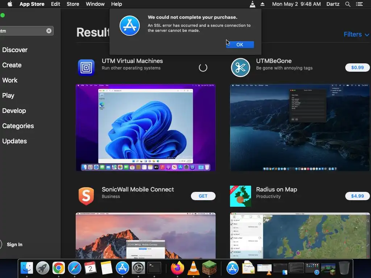Open the Store menu
Image resolution: width=371 pixels, height=278 pixels.
point(73,4)
